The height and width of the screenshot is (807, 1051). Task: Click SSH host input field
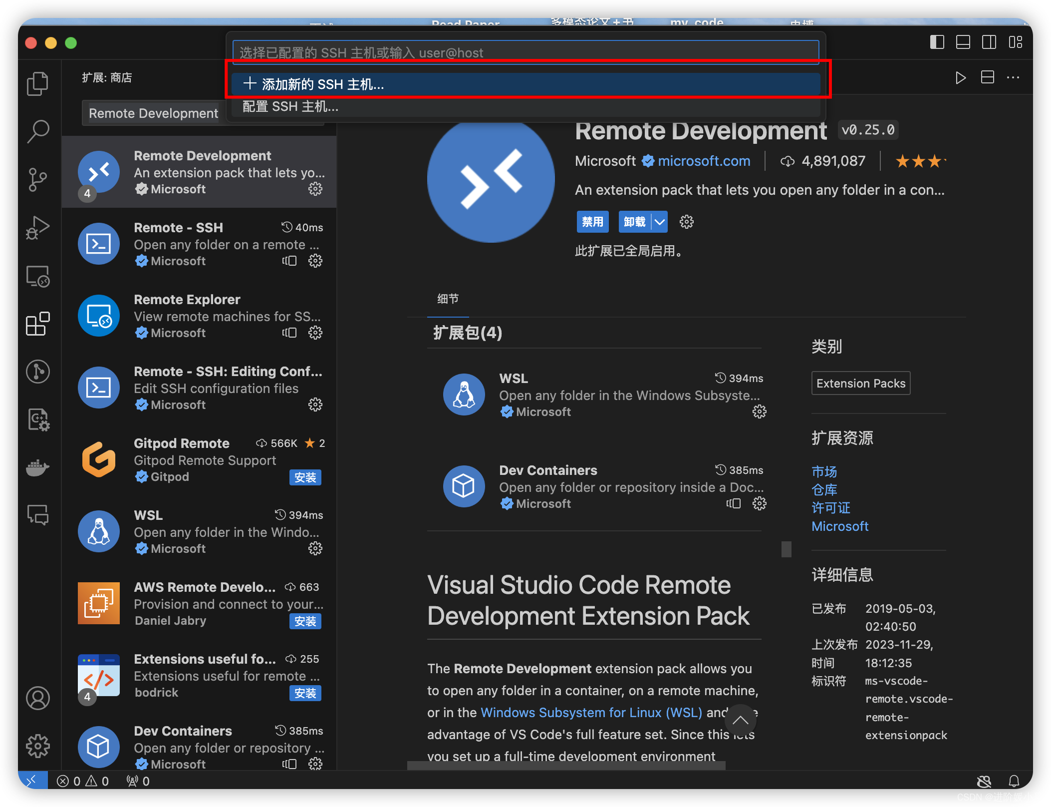(525, 52)
